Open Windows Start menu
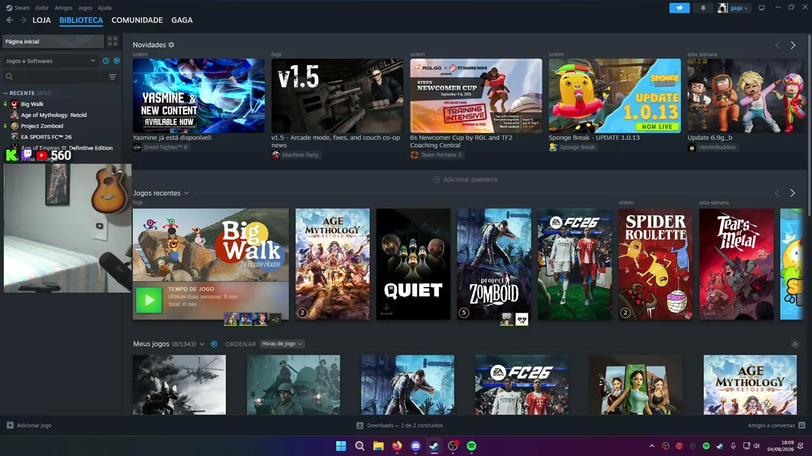 tap(341, 446)
